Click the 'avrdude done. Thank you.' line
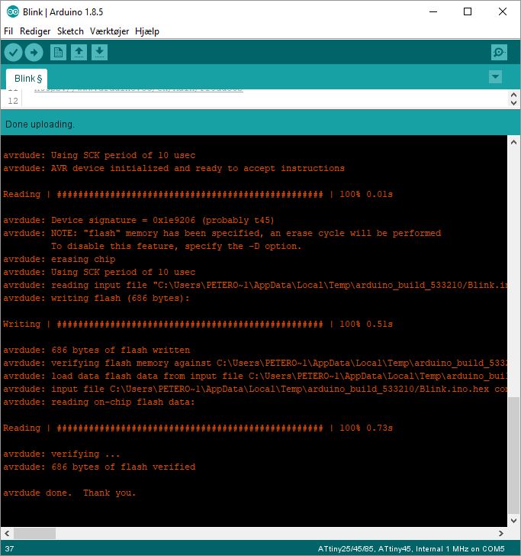 pos(69,493)
